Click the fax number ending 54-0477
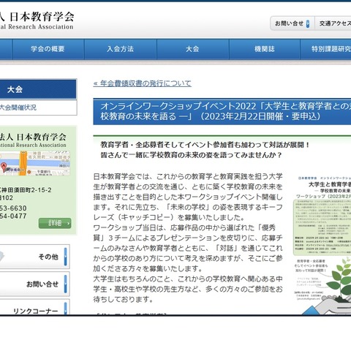351x351 pixels. tap(13, 216)
